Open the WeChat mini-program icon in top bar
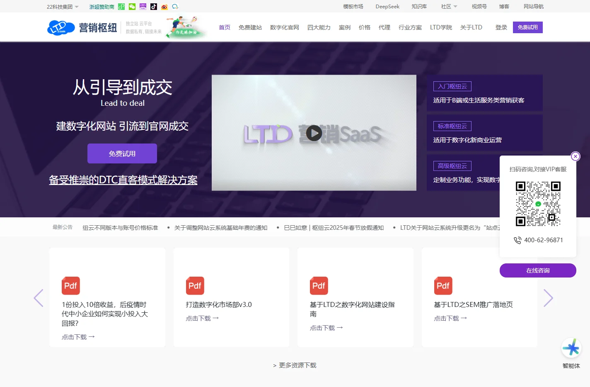Screen dimensions: 590x387 pos(121,7)
